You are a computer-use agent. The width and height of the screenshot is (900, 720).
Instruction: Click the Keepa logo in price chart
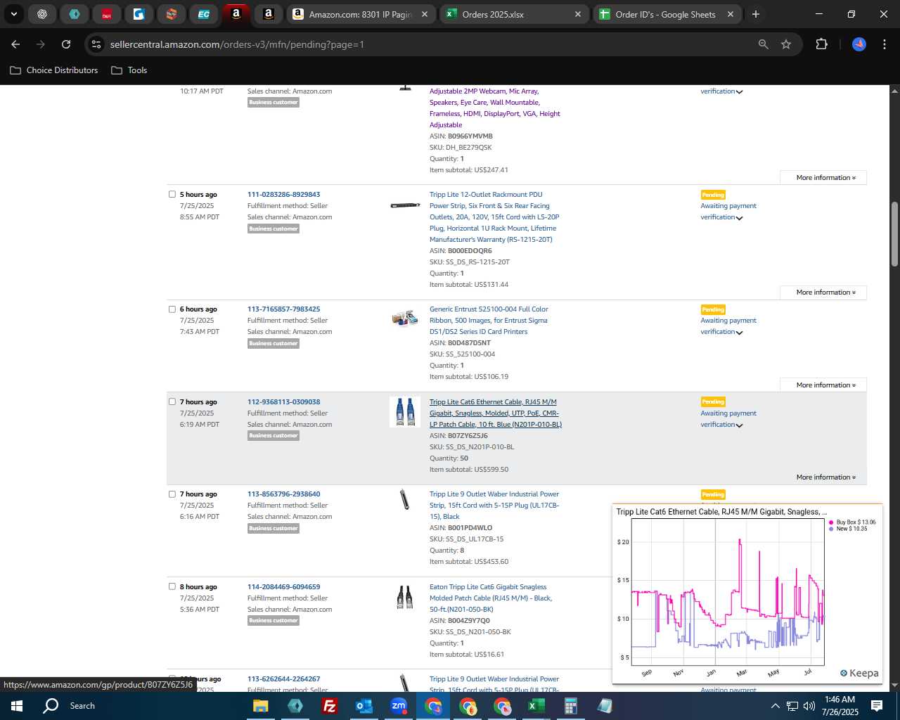pyautogui.click(x=859, y=673)
